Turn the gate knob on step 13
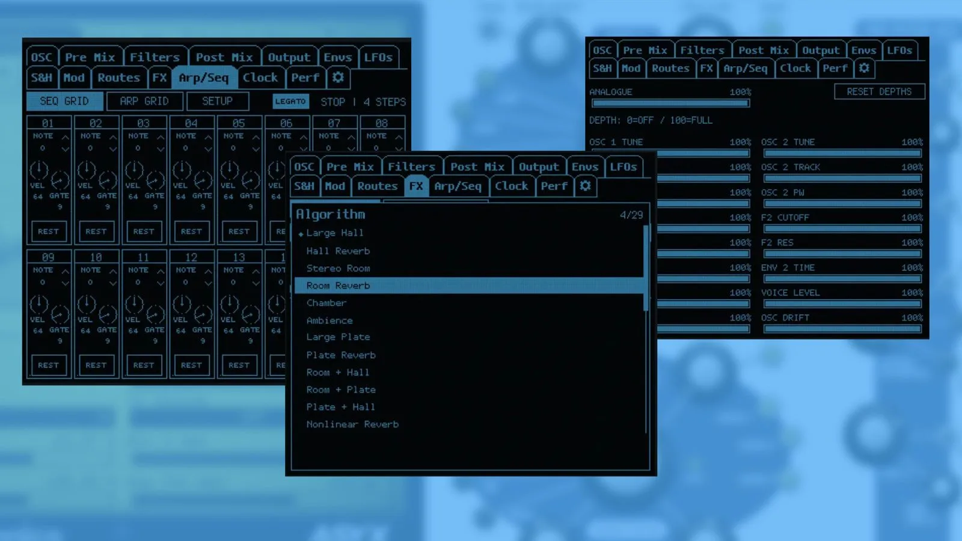This screenshot has height=541, width=962. (250, 314)
